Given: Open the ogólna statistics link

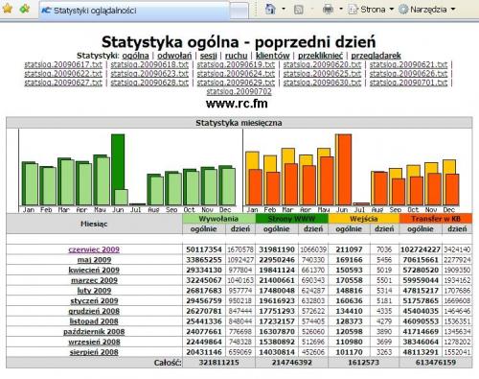Looking at the screenshot, I should click(135, 56).
